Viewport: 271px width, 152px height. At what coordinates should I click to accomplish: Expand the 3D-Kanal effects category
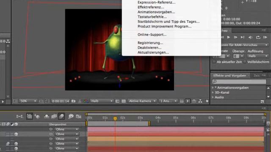pyautogui.click(x=213, y=92)
